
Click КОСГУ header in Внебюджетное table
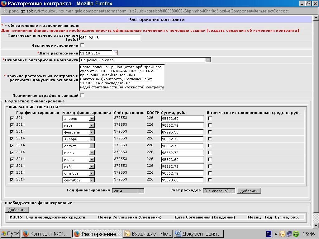coord(16,217)
